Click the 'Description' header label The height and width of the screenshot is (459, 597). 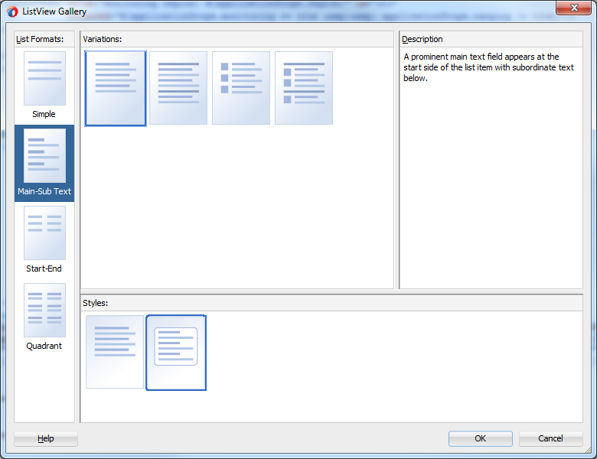coord(422,39)
